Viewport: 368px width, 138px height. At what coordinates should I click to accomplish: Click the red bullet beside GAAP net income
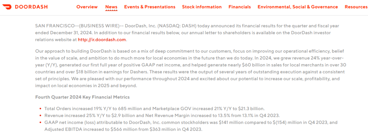pyautogui.click(x=41, y=122)
